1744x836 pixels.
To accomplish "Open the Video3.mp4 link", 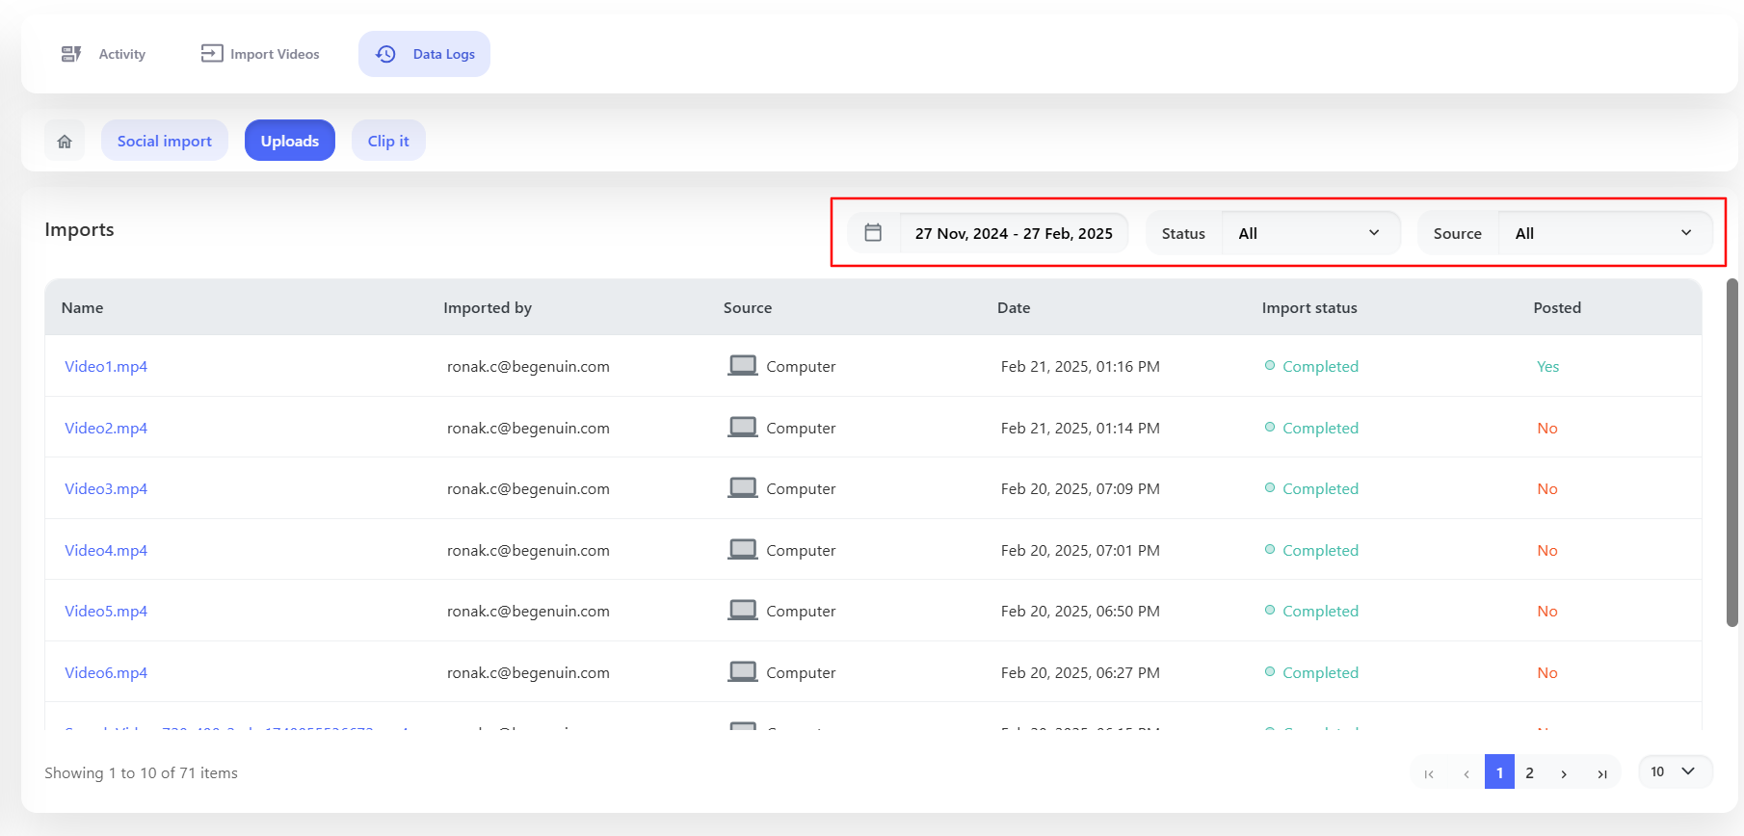I will coord(106,488).
